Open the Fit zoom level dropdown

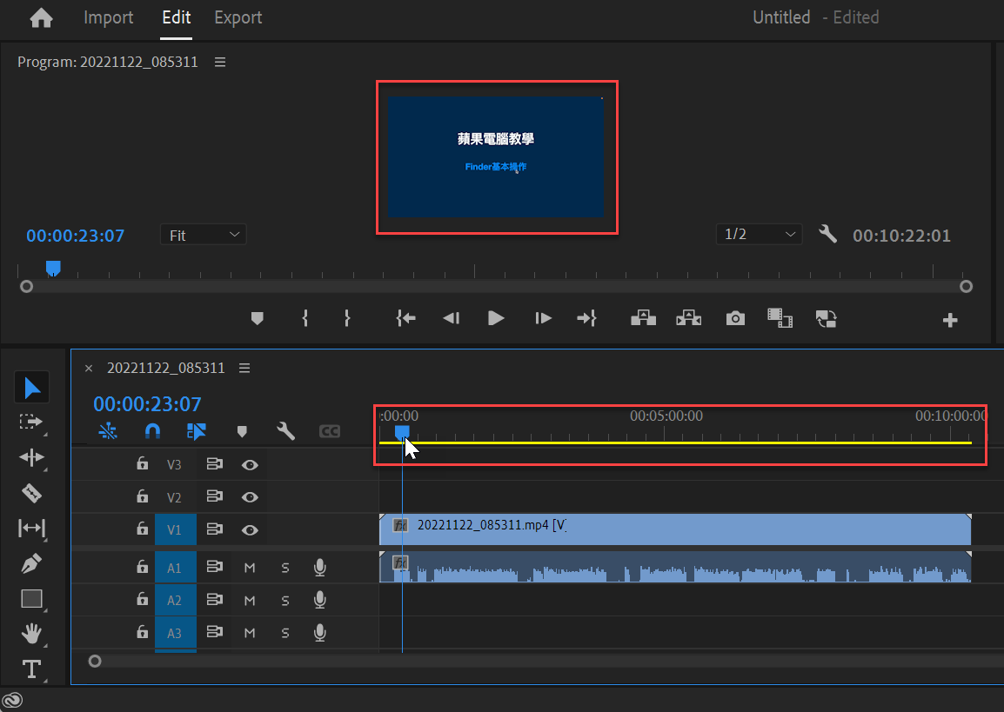203,235
